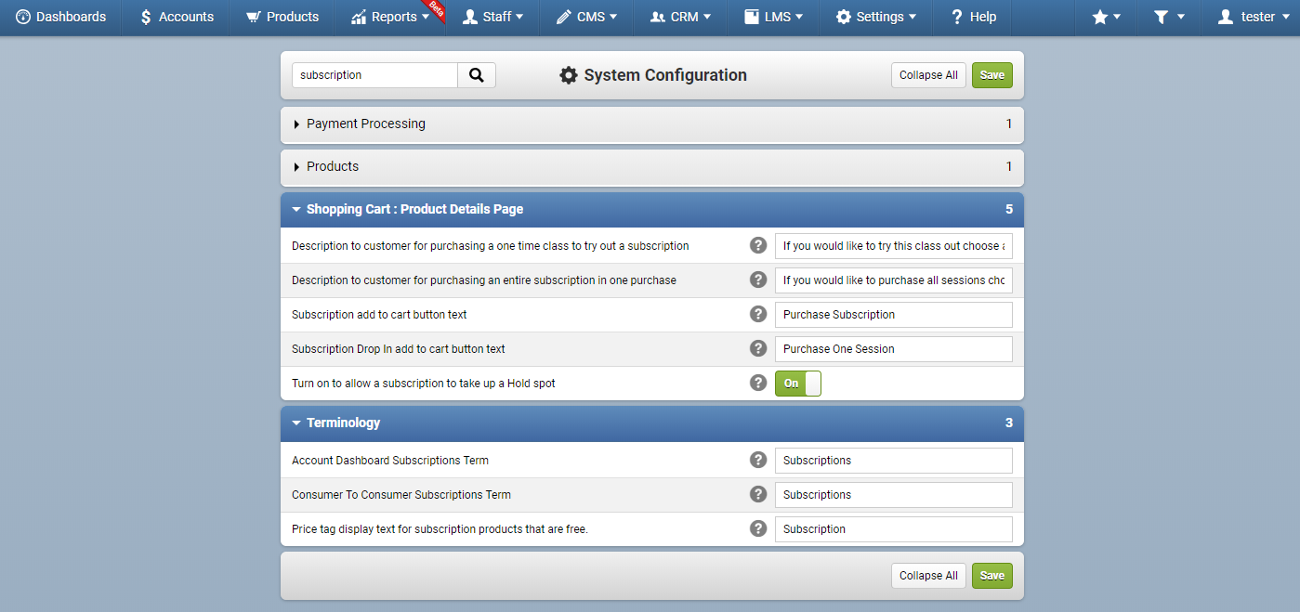The height and width of the screenshot is (612, 1300).
Task: Click help icon for one time class description
Action: tap(758, 245)
